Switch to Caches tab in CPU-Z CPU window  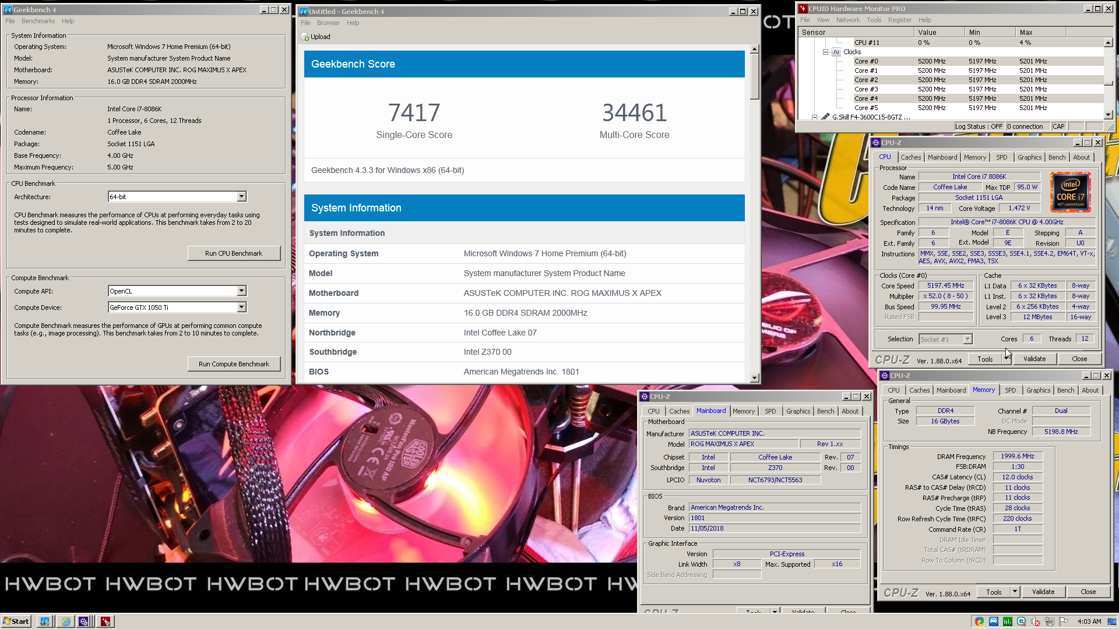point(910,157)
